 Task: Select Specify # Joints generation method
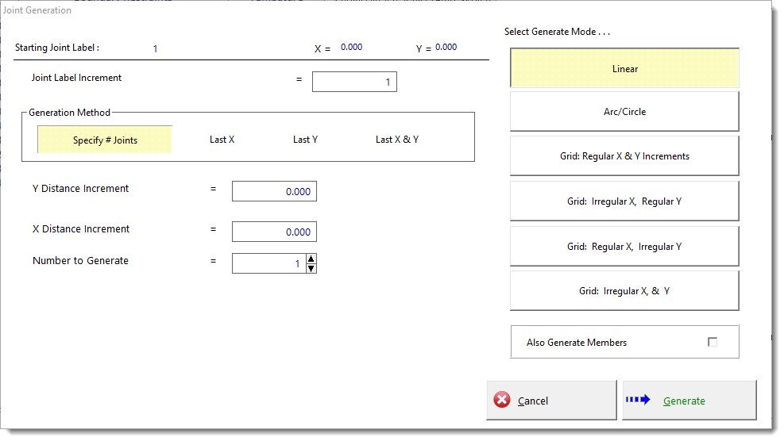tap(105, 140)
